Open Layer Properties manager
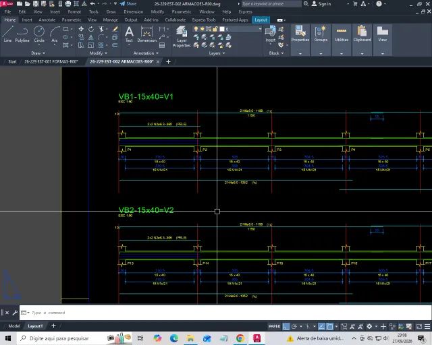 [182, 36]
